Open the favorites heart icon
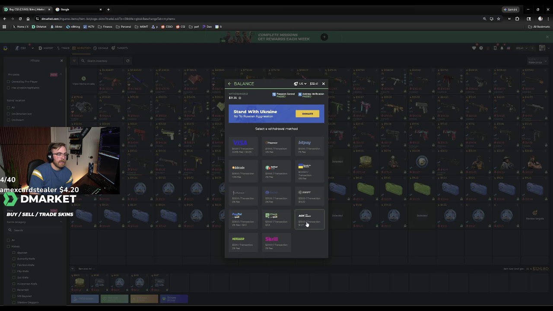Viewport: 553px width, 311px height. pyautogui.click(x=474, y=48)
